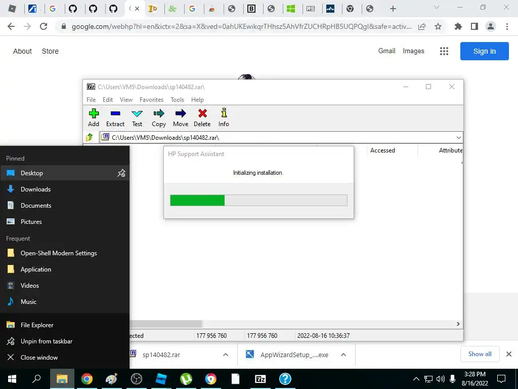The width and height of the screenshot is (518, 389).
Task: Open Open-Shell Modern Settings folder
Action: [65, 253]
